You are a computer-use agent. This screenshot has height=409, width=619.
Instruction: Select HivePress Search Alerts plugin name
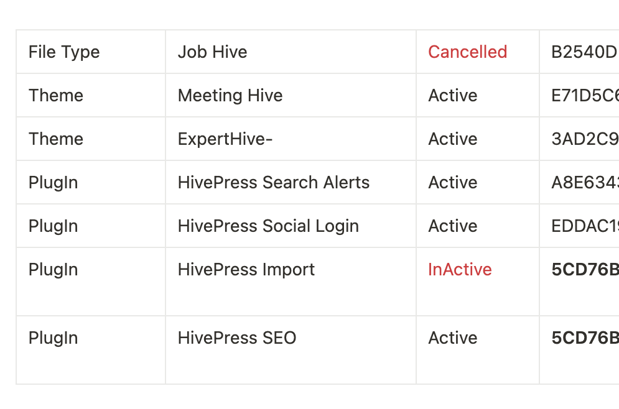pos(274,182)
